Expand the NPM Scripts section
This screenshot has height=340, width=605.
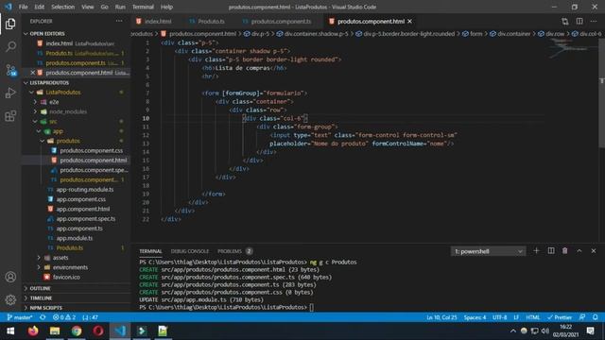tap(26, 308)
